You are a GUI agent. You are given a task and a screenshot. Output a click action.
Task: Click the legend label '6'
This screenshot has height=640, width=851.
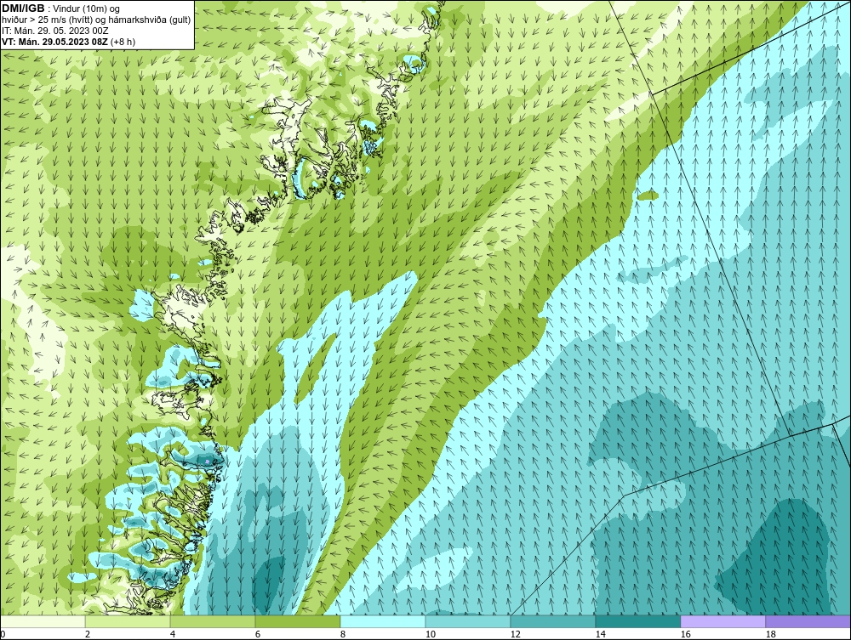[x=258, y=634]
